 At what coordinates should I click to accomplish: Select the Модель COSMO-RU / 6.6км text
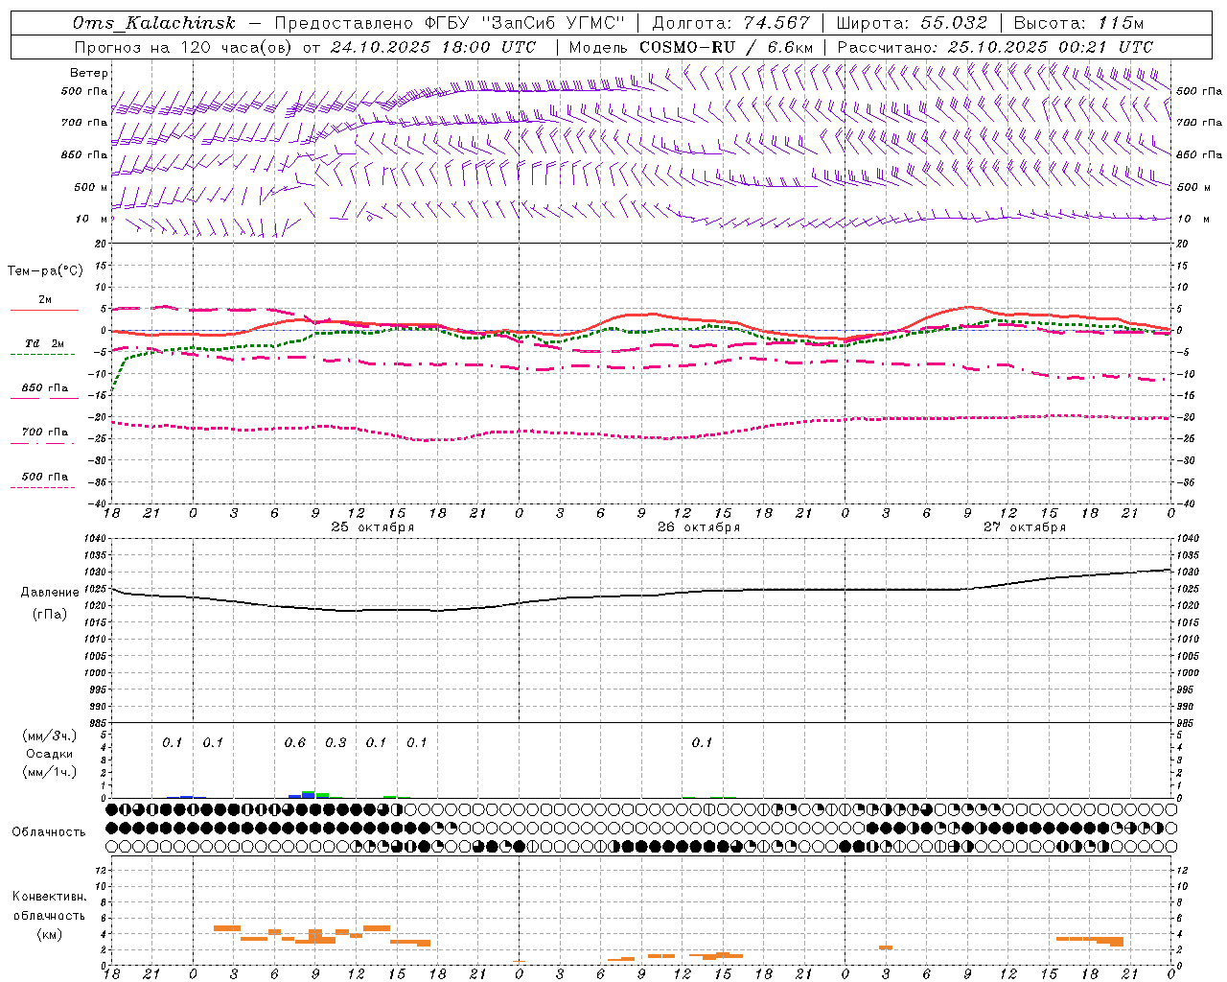tap(690, 47)
